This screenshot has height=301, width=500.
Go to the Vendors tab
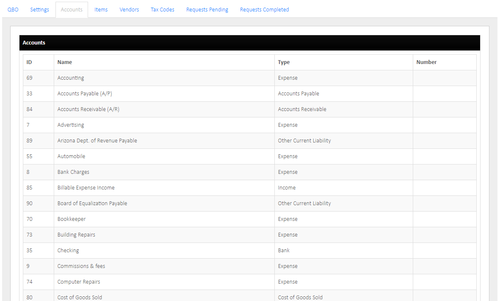pos(129,10)
